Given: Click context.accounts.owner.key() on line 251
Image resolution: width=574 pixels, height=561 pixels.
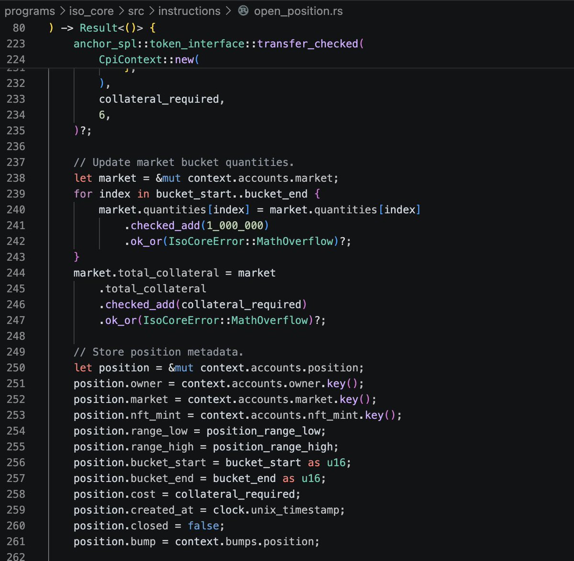Looking at the screenshot, I should pyautogui.click(x=269, y=383).
